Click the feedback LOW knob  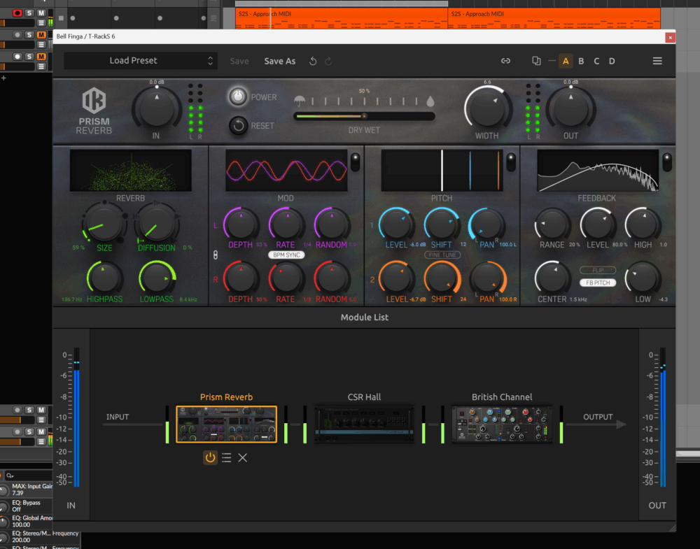(x=643, y=279)
